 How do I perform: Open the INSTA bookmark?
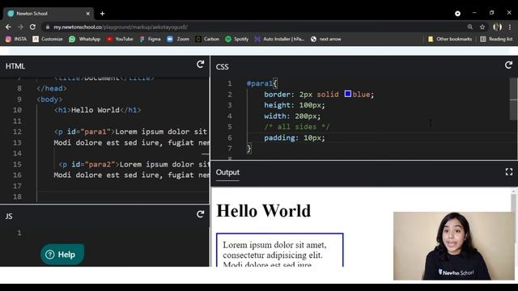(x=16, y=39)
